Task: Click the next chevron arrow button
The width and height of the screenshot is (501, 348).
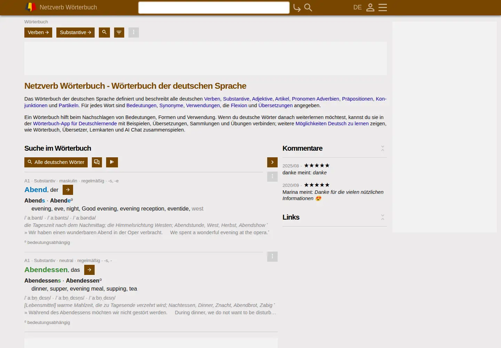Action: coord(272,162)
